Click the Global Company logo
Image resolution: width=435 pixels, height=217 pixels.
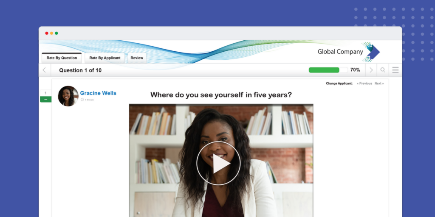tap(348, 52)
